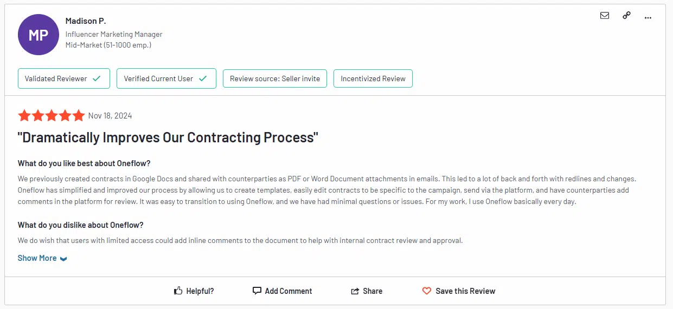Viewport: 673px width, 309px height.
Task: Click the Verified Current User badge
Action: pos(166,78)
